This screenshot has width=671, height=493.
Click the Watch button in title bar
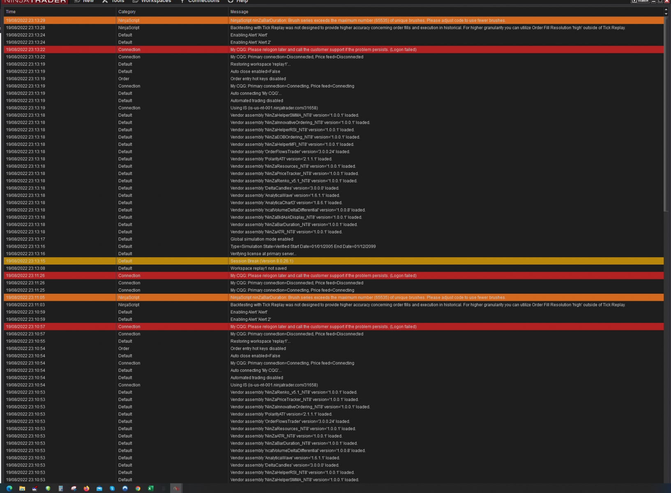tap(640, 1)
